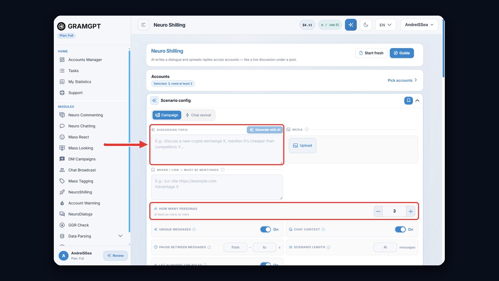Toggle the sidebar collapse icon
499x281 pixels.
143,25
